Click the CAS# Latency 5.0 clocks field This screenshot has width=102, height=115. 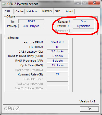(57, 51)
